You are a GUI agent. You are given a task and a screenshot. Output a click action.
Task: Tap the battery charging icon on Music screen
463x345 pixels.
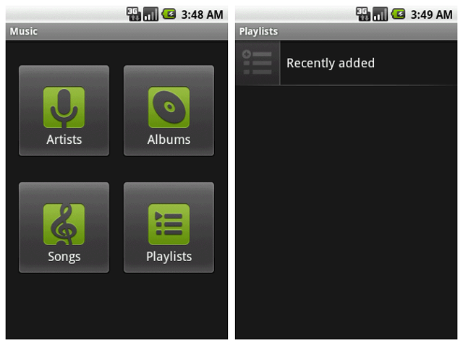coord(169,14)
